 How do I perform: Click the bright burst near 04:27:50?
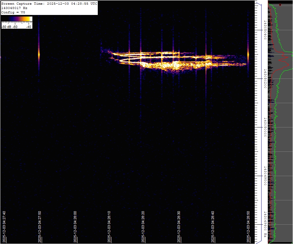[39, 54]
